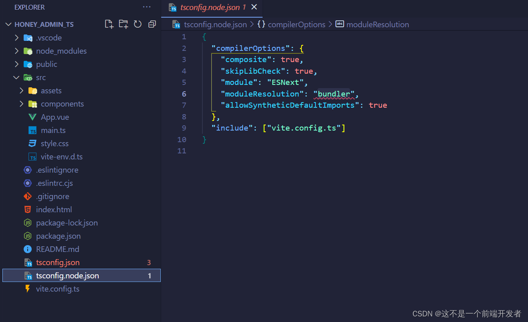Click the info icon beside README.md

pos(28,249)
